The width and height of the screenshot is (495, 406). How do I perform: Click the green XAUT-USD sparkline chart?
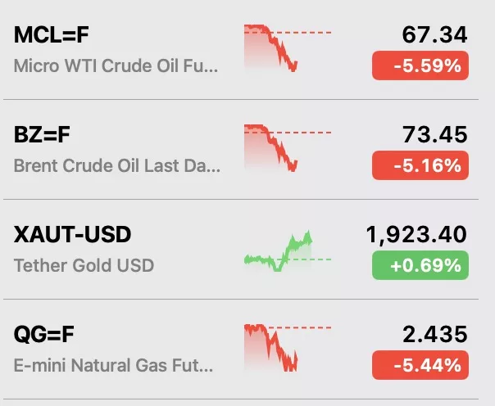(x=288, y=251)
